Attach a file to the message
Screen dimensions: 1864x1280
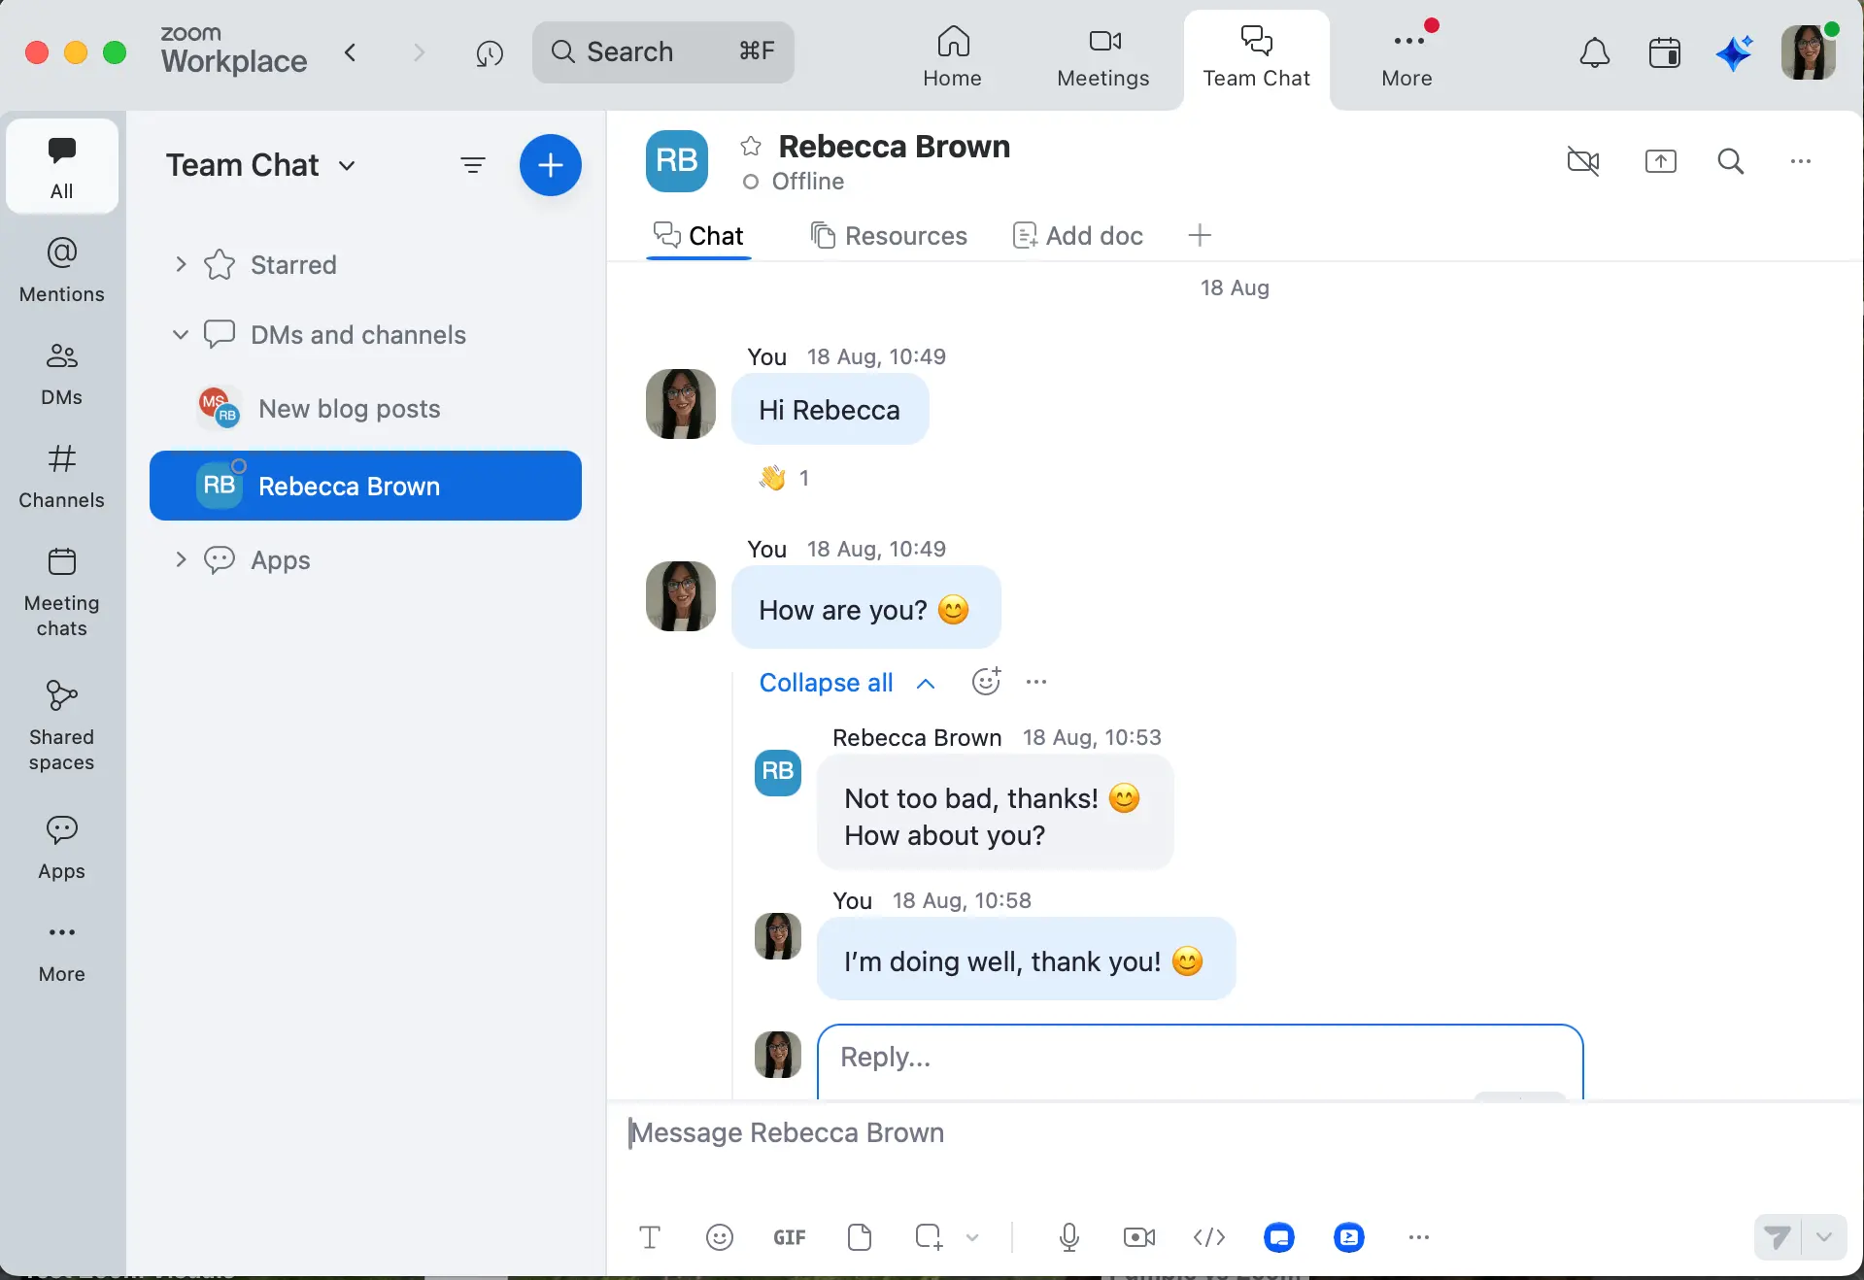[x=860, y=1237]
